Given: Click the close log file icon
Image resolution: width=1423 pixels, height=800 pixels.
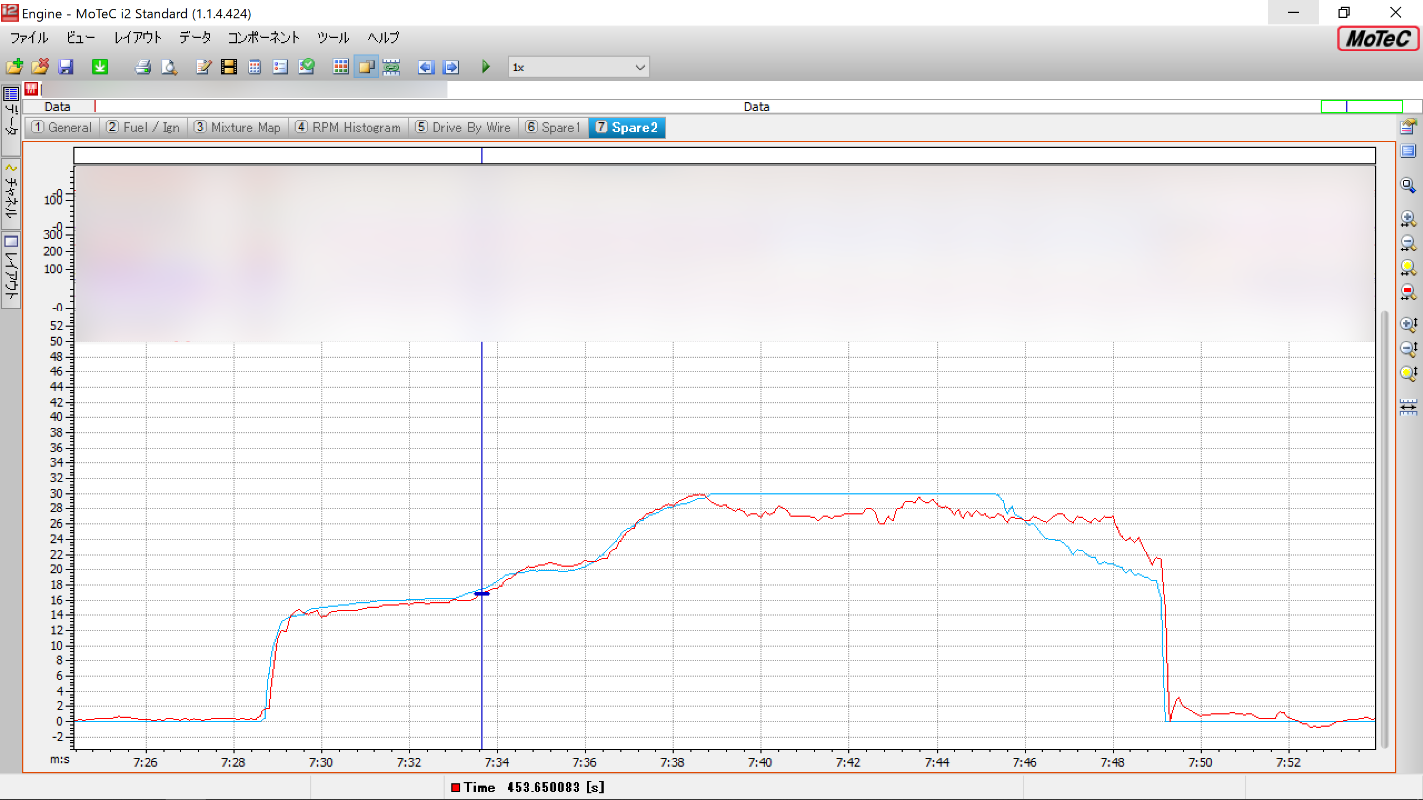Looking at the screenshot, I should tap(40, 67).
